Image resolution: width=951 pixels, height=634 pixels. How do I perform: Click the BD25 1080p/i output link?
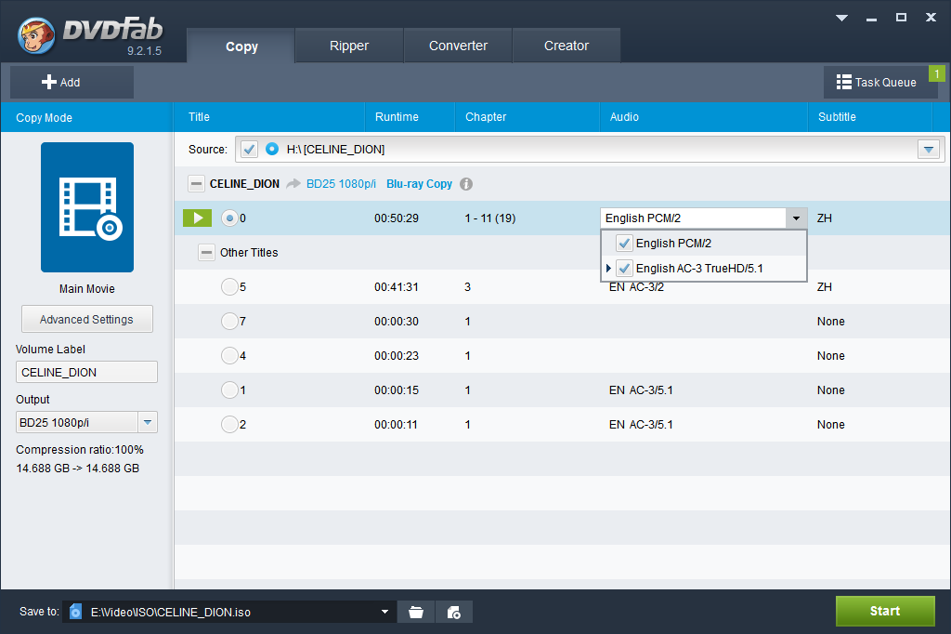point(341,184)
